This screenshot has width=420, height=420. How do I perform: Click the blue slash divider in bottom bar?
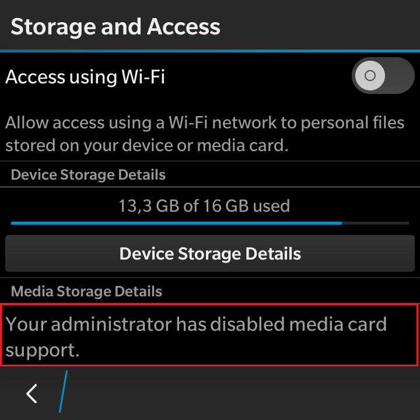point(63,391)
